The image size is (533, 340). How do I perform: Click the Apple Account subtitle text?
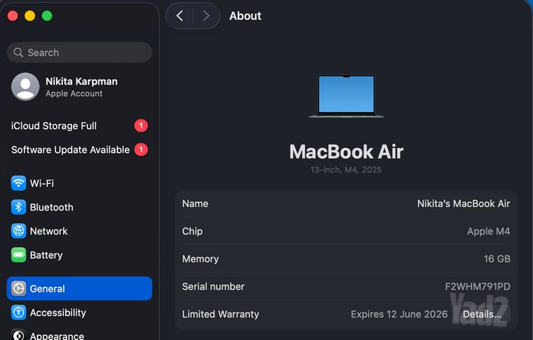coord(74,93)
